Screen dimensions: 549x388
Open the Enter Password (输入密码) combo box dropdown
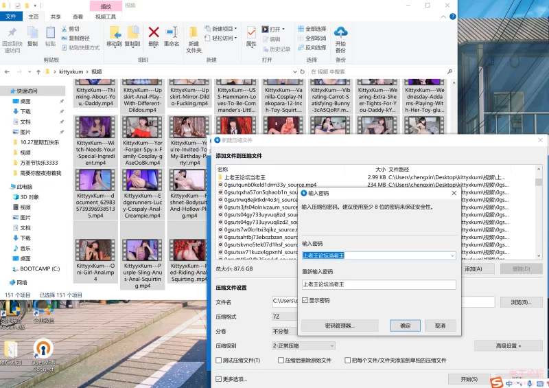[452, 255]
